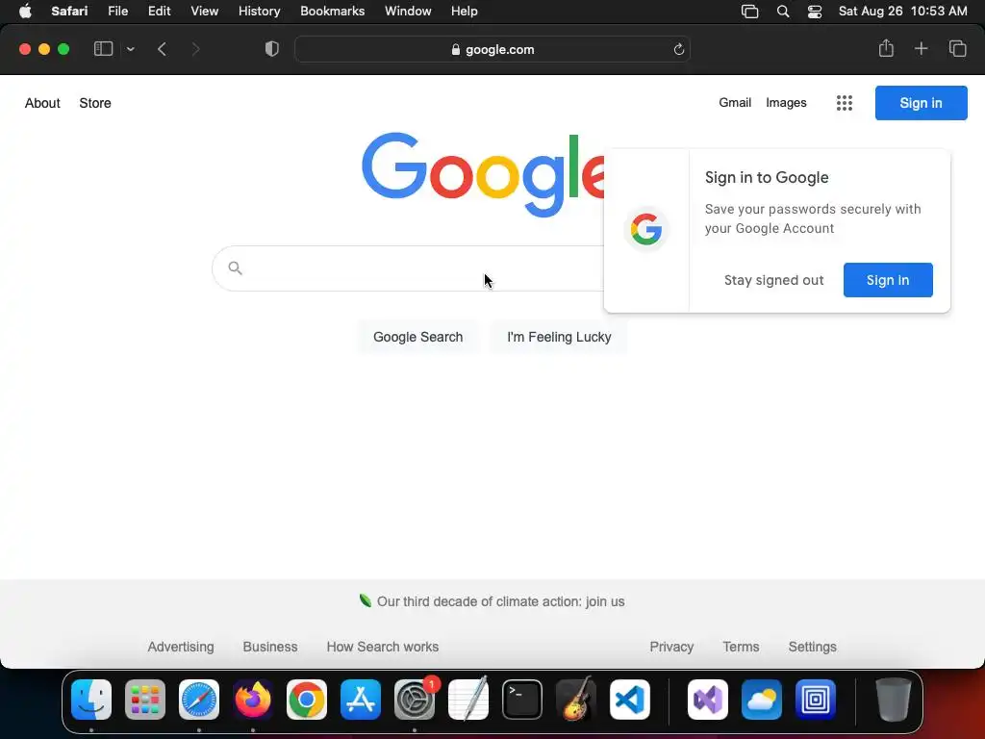Open the Privacy footer link
This screenshot has height=739, width=985.
[671, 647]
